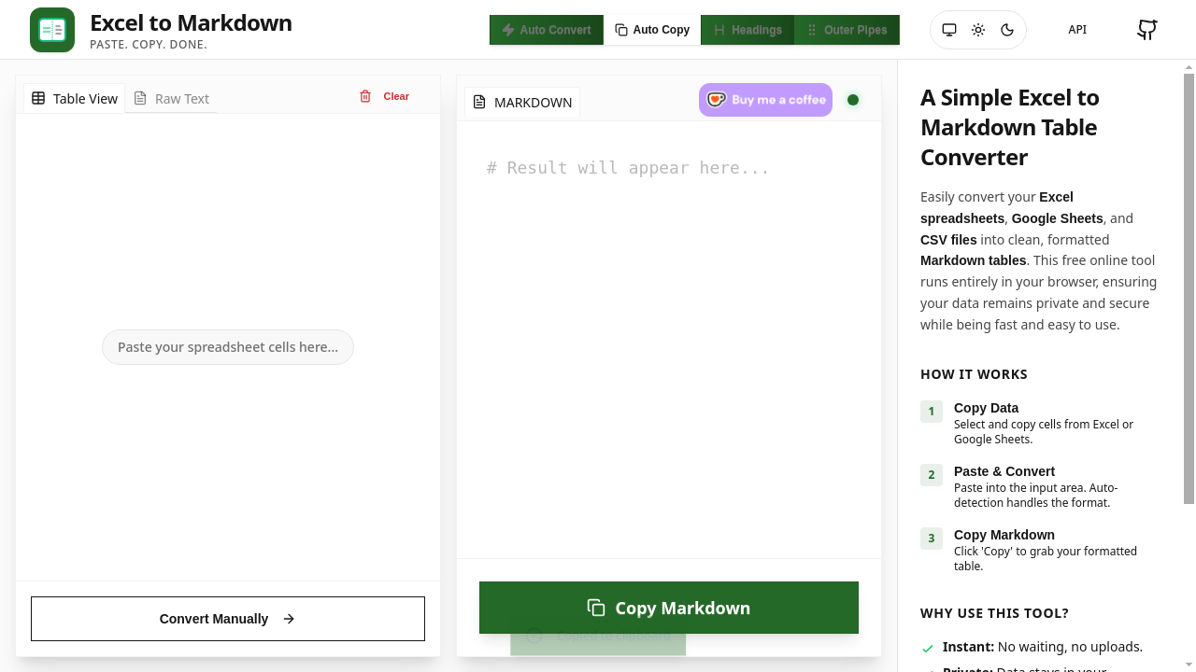Click the file icon next to Raw Text
This screenshot has height=672, width=1196.
(139, 98)
